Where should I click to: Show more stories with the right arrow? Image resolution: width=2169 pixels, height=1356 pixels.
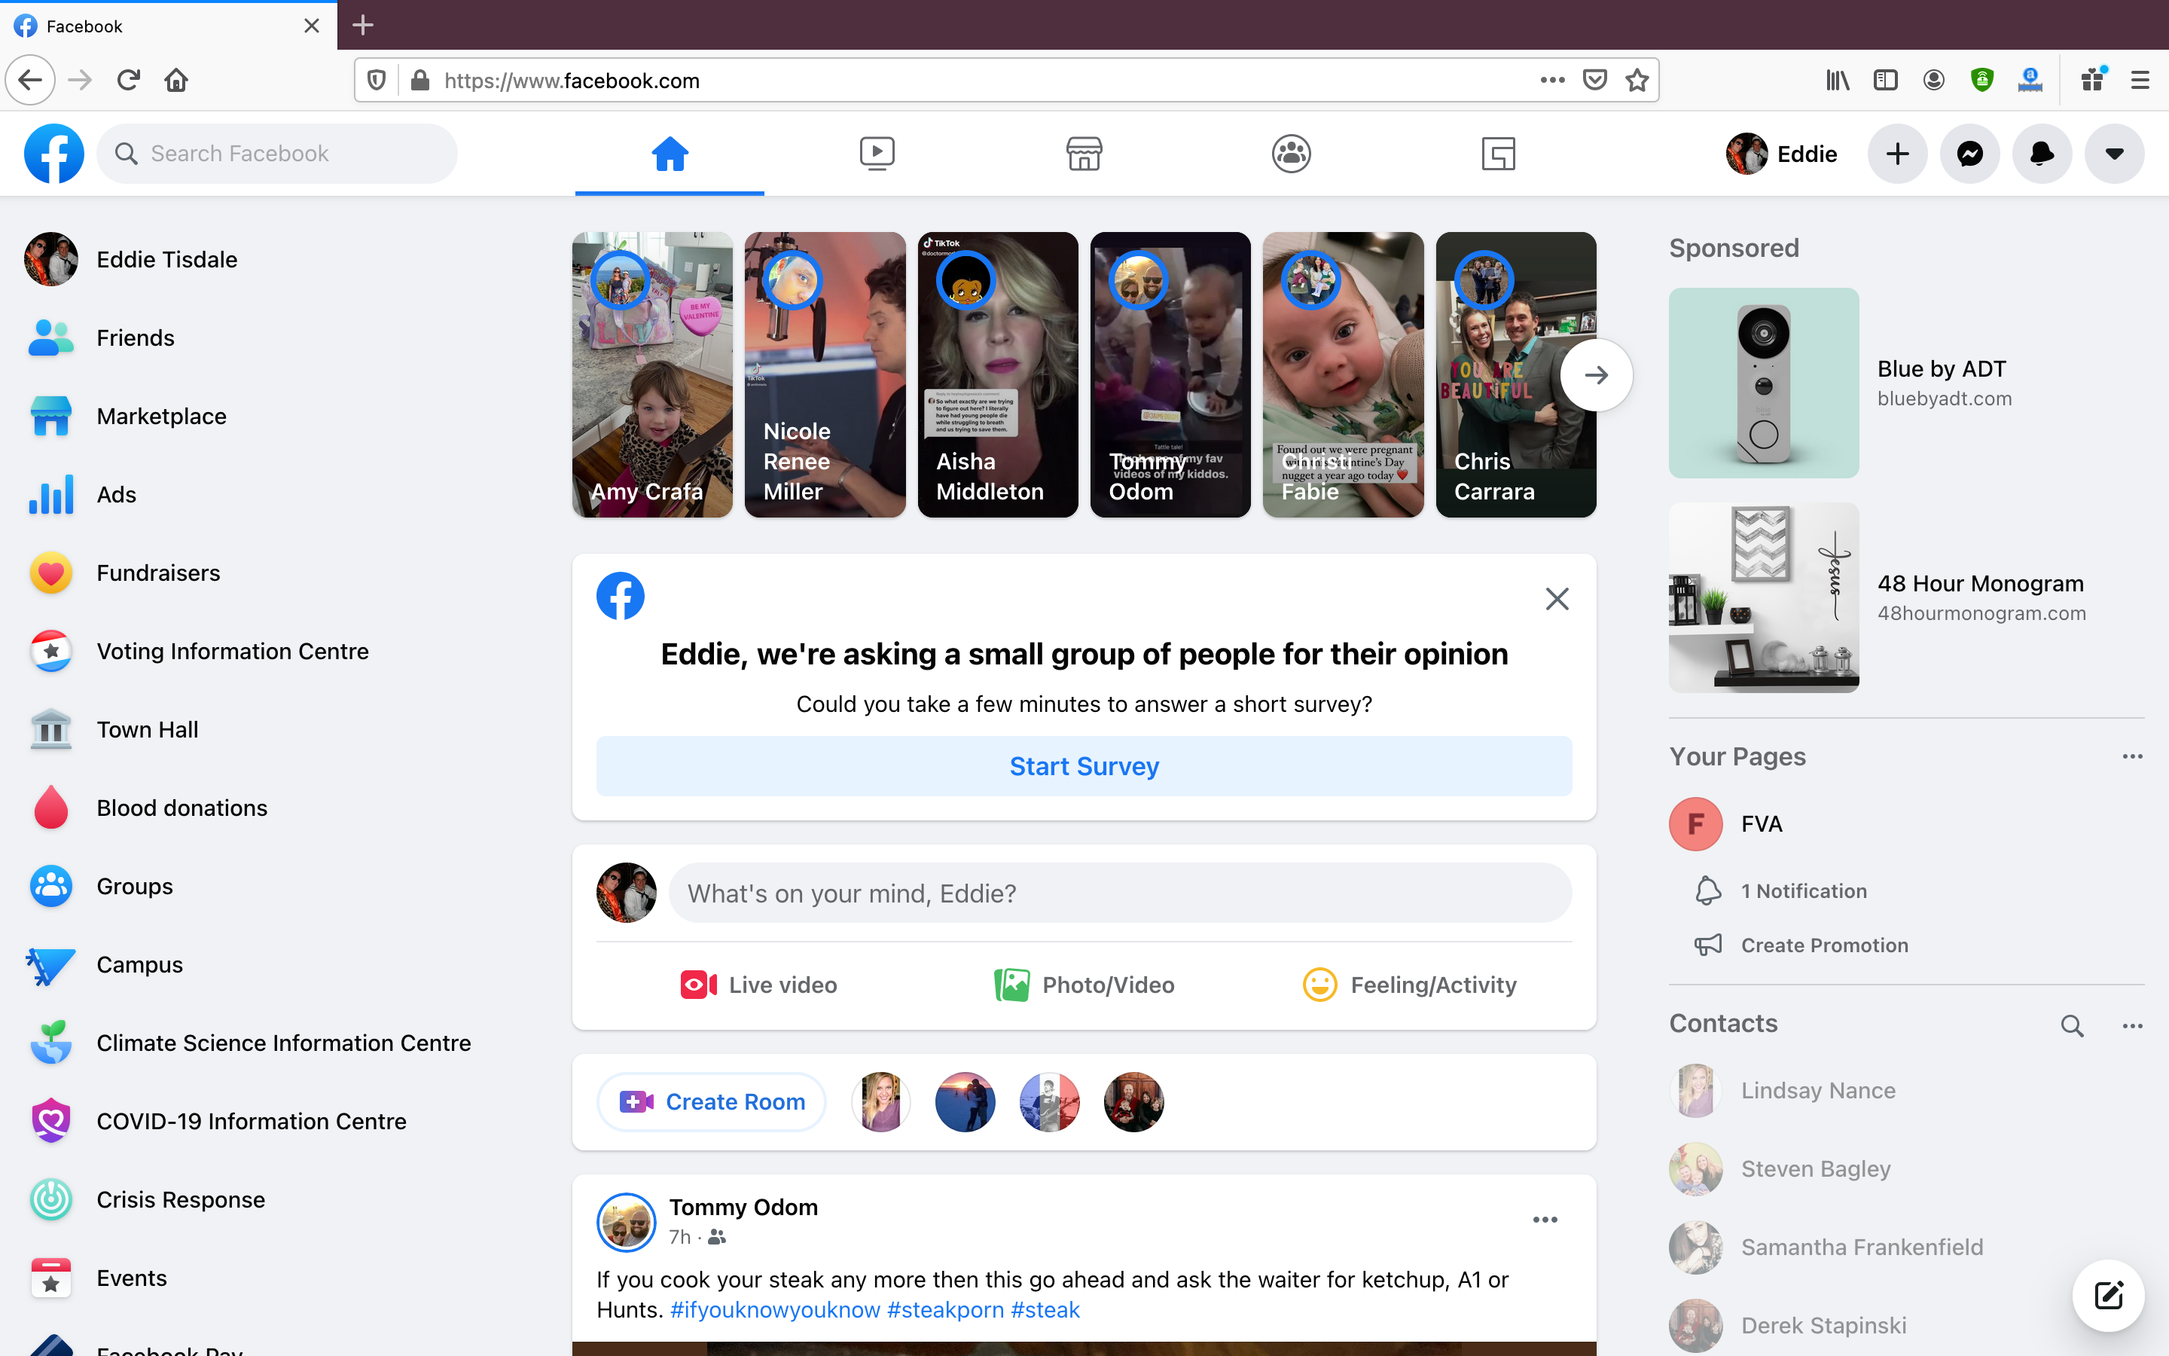1597,375
